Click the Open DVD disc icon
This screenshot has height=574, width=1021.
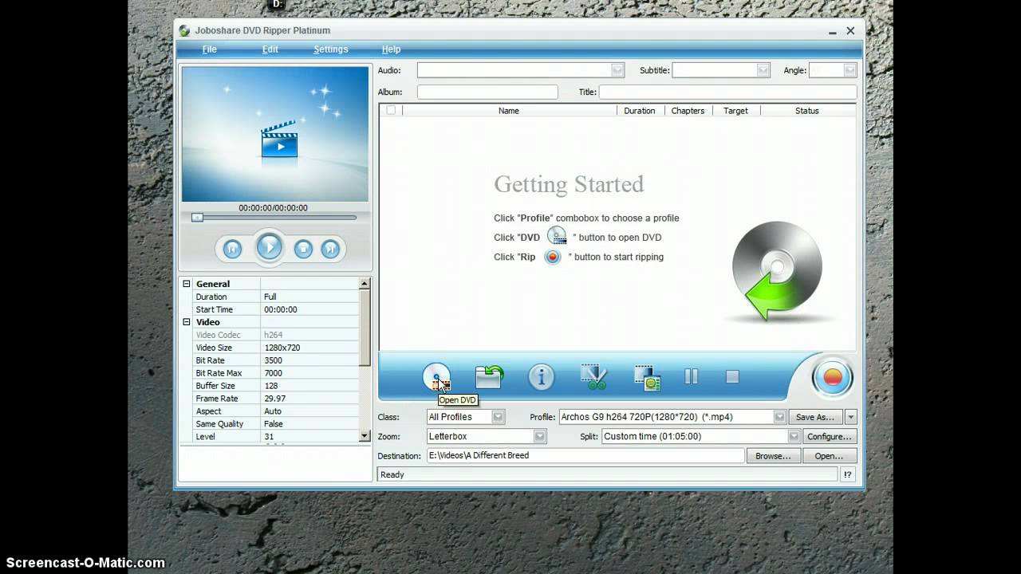pos(436,377)
